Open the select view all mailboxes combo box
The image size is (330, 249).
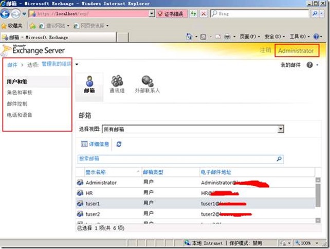(193, 129)
